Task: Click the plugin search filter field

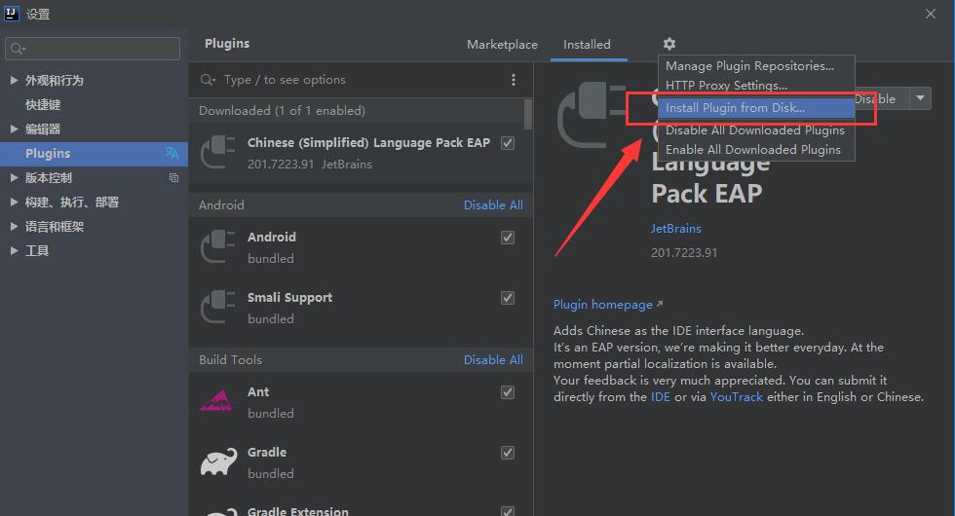Action: click(350, 80)
